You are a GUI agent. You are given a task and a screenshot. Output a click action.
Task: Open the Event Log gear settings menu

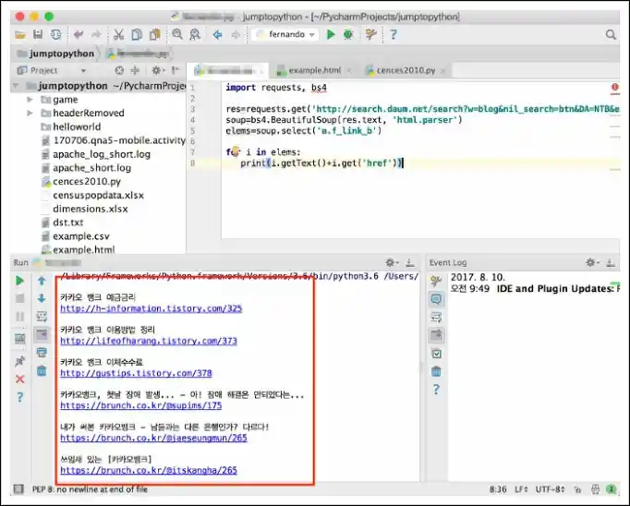click(592, 262)
